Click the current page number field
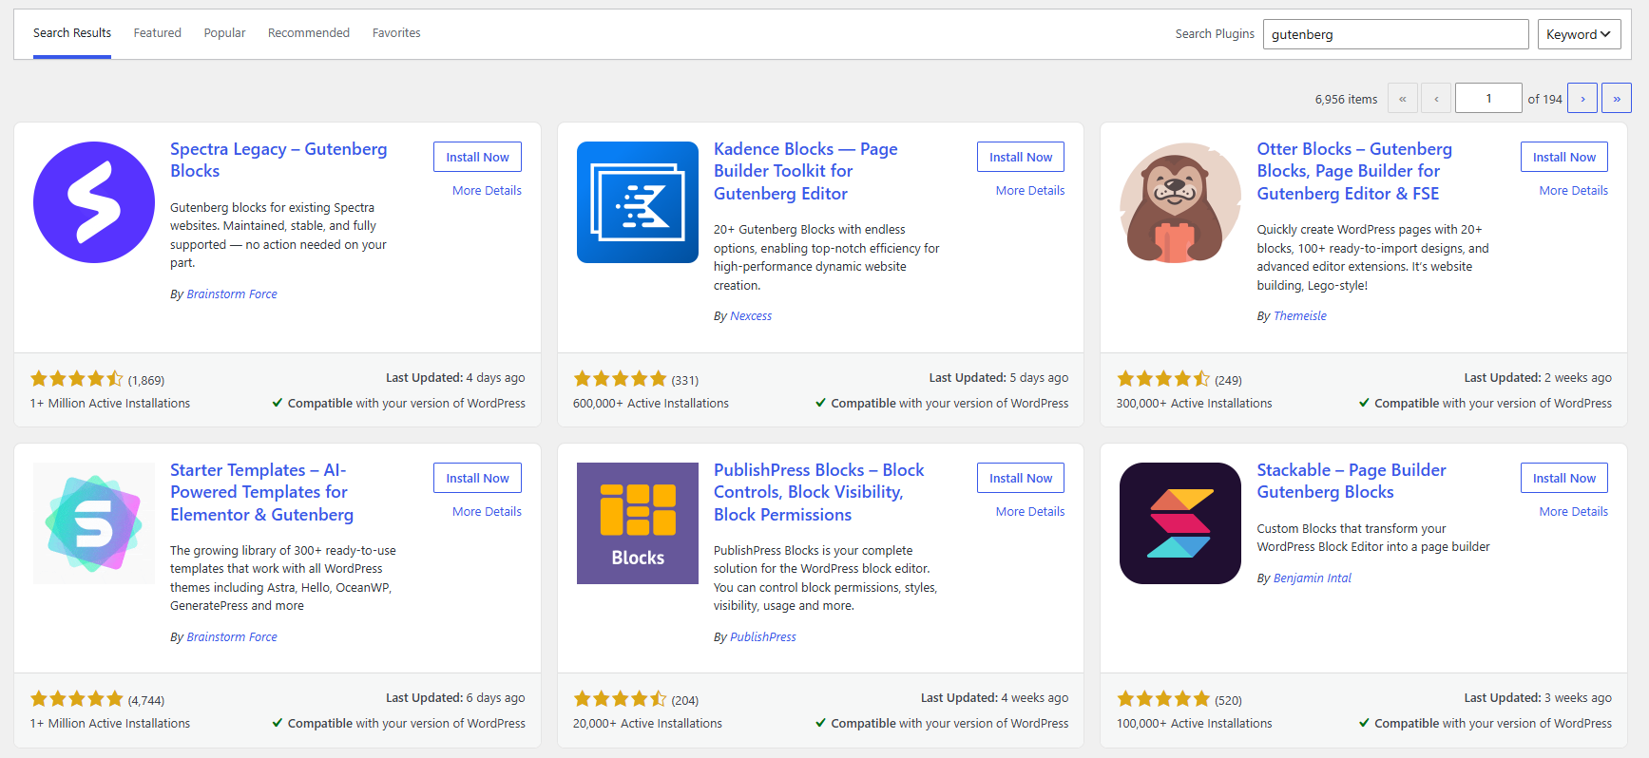Image resolution: width=1649 pixels, height=758 pixels. pyautogui.click(x=1488, y=98)
